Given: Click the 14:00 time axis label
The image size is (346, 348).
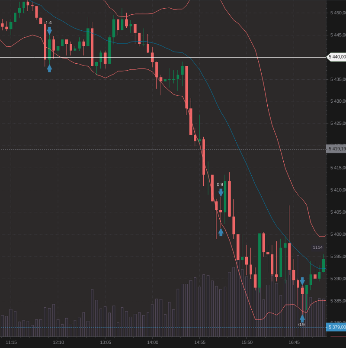Looking at the screenshot, I should [x=153, y=342].
